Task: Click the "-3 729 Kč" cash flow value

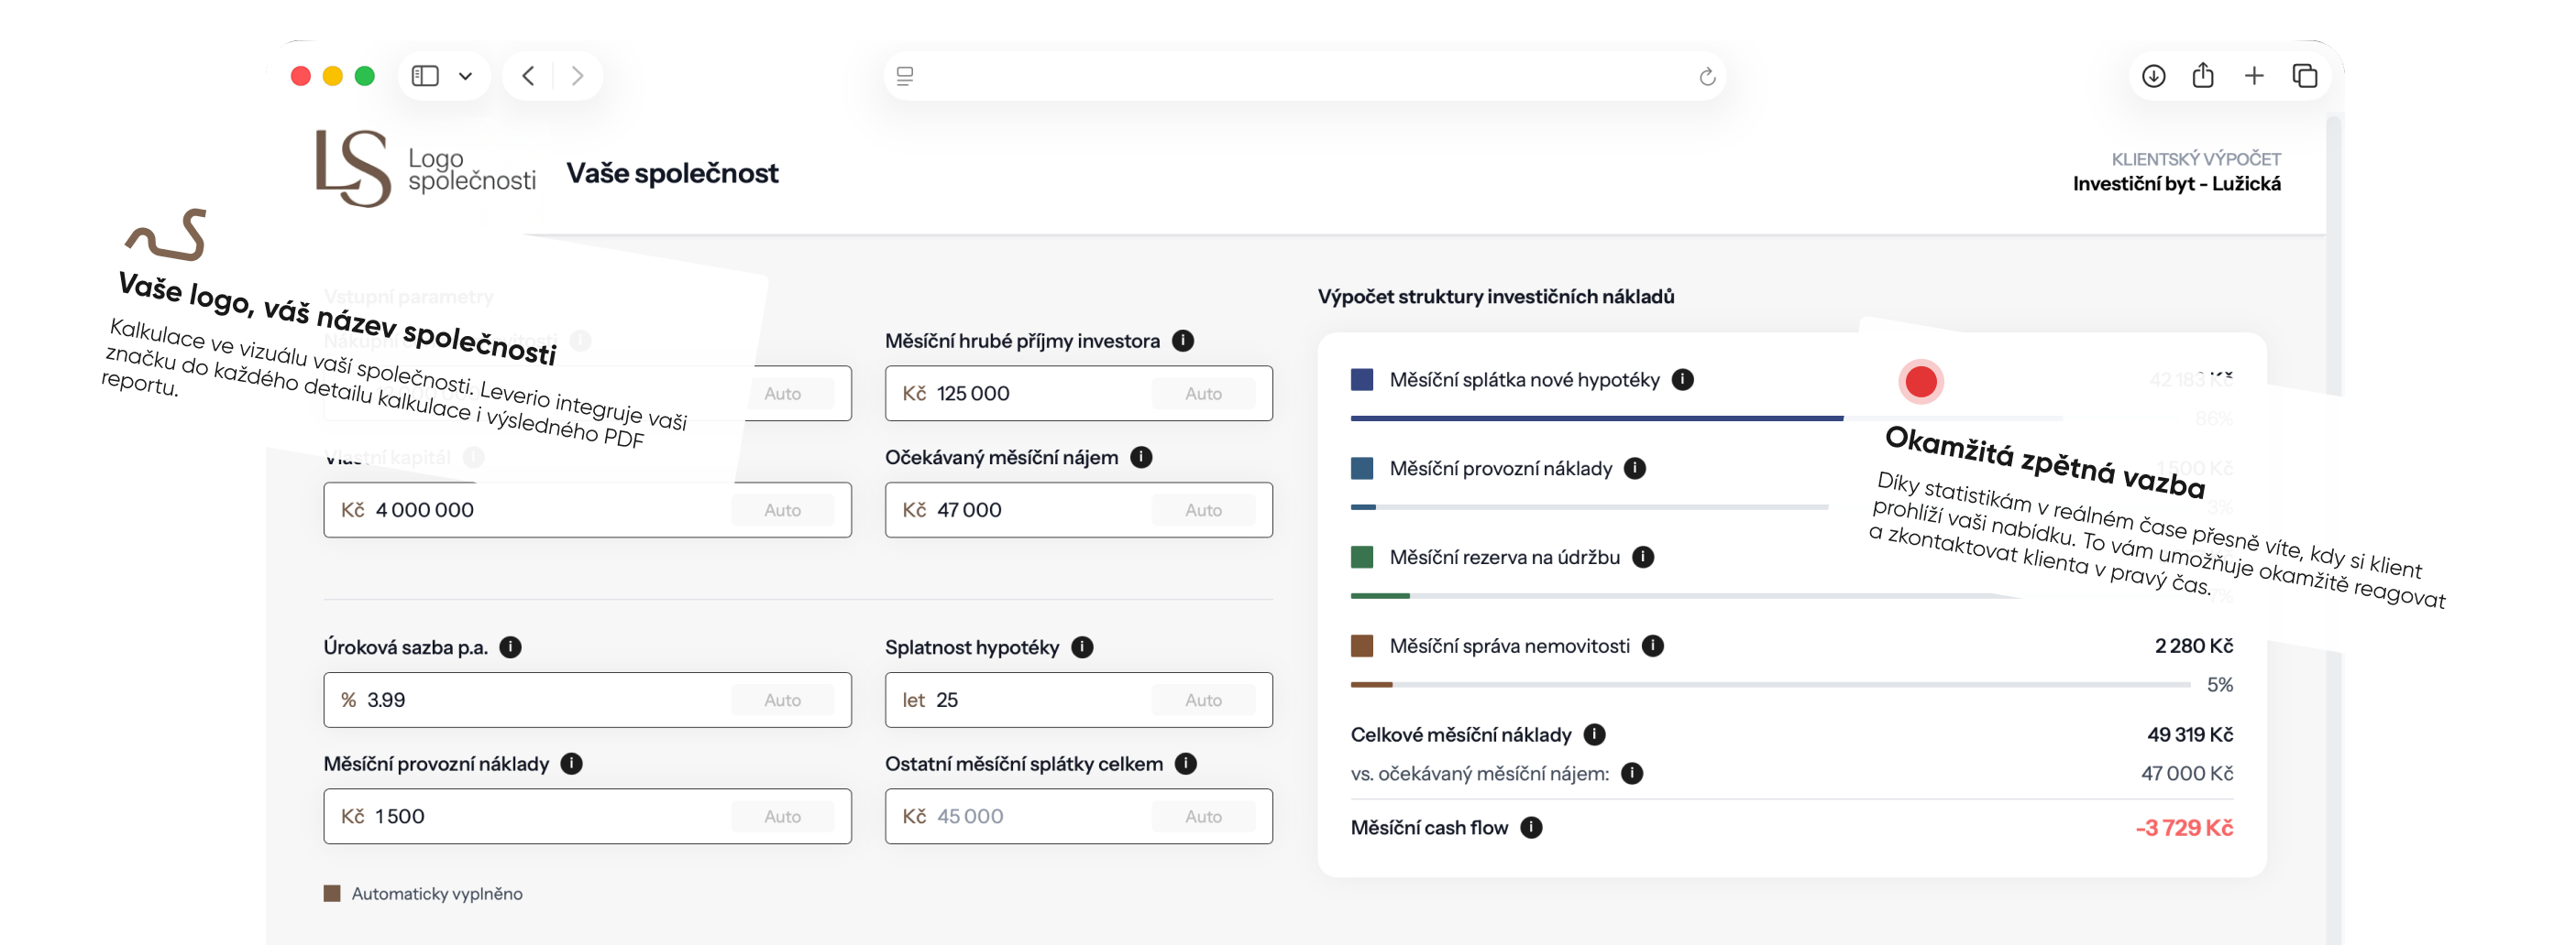Action: coord(2184,828)
